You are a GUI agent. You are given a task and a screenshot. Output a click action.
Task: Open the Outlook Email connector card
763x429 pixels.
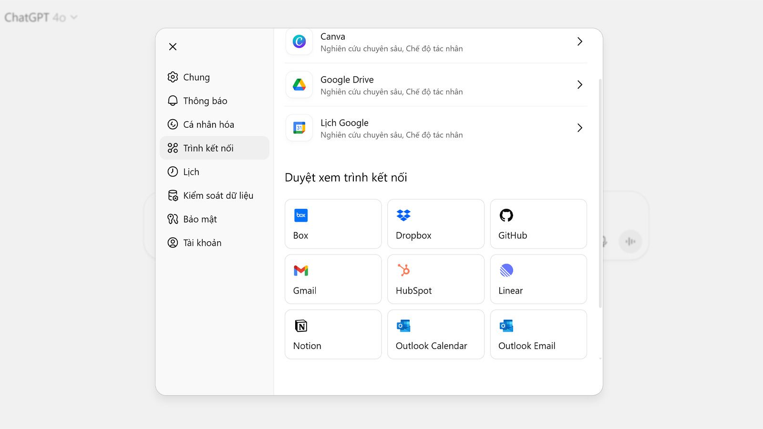coord(538,335)
